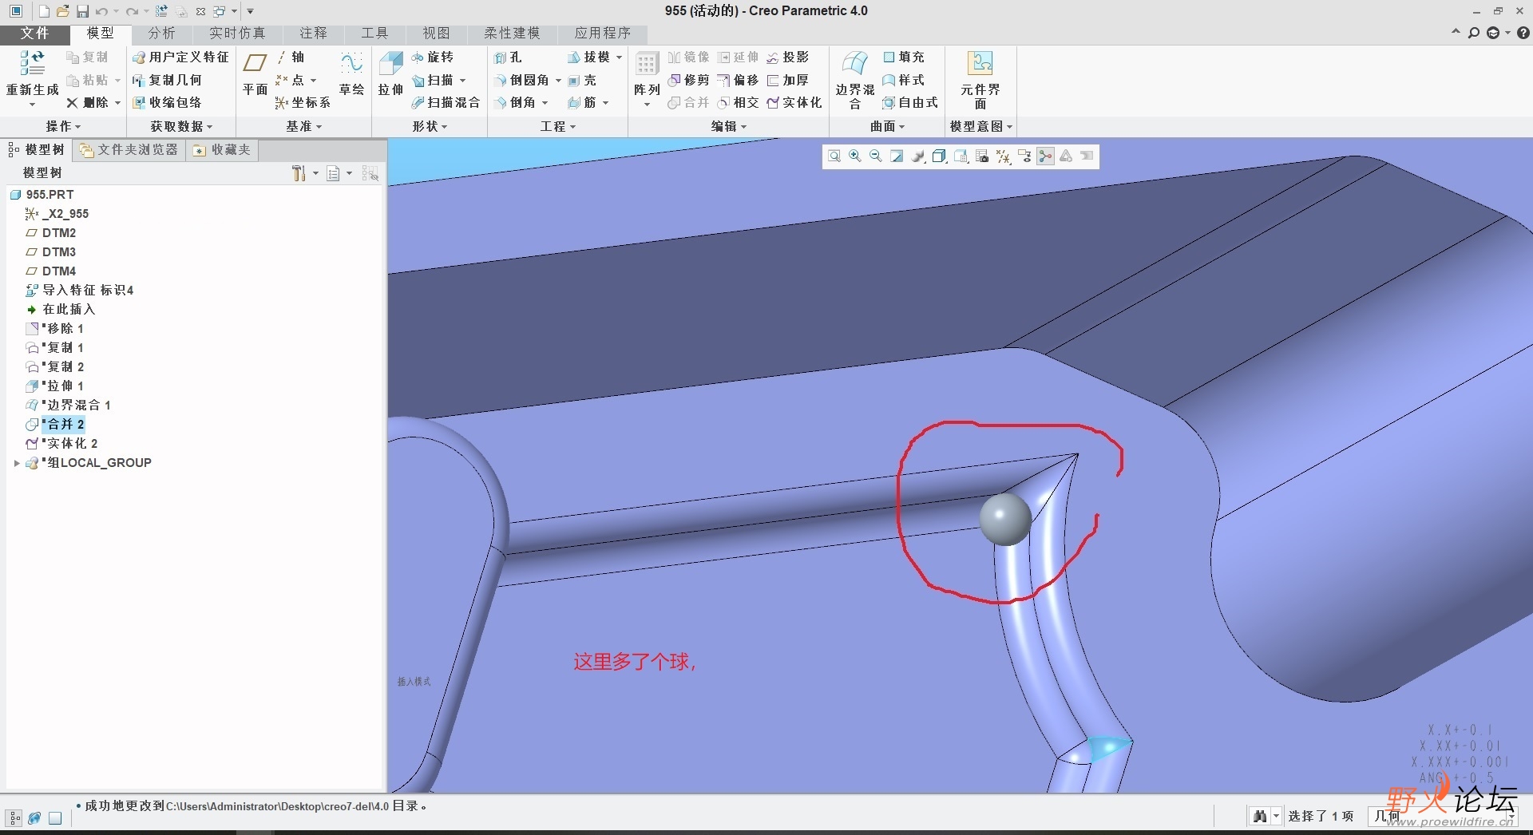Switch to the Flexible Modeling (柔性建模) tab

(512, 34)
